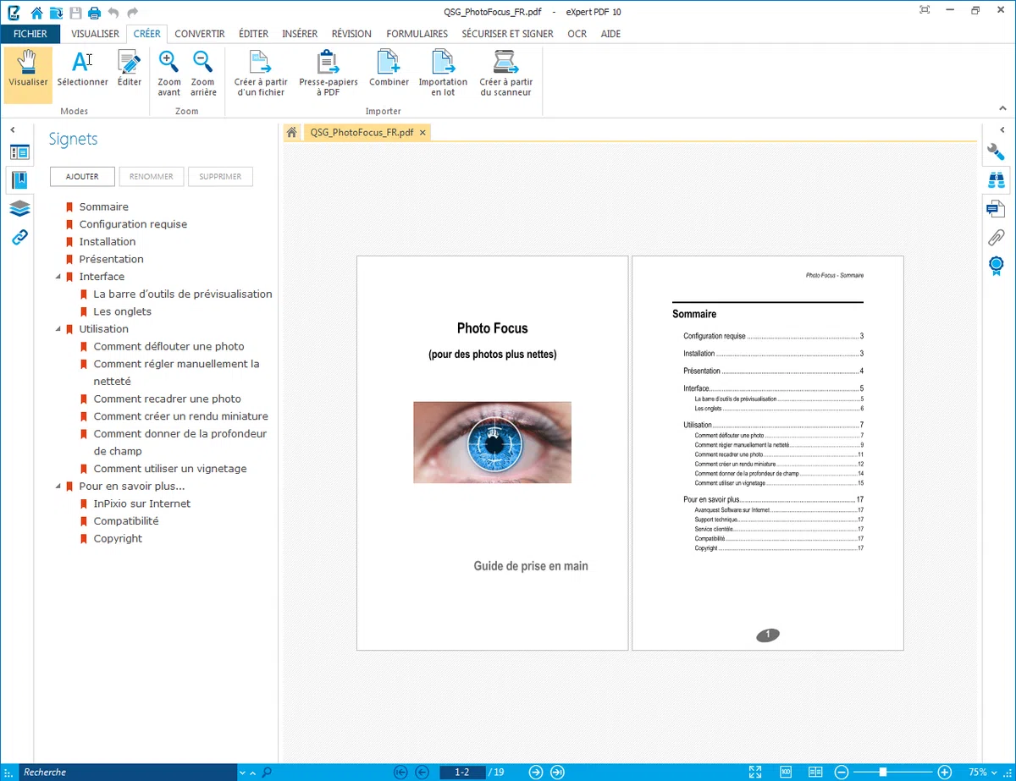
Task: Open tools wrench icon in right sidebar
Action: pos(997,152)
